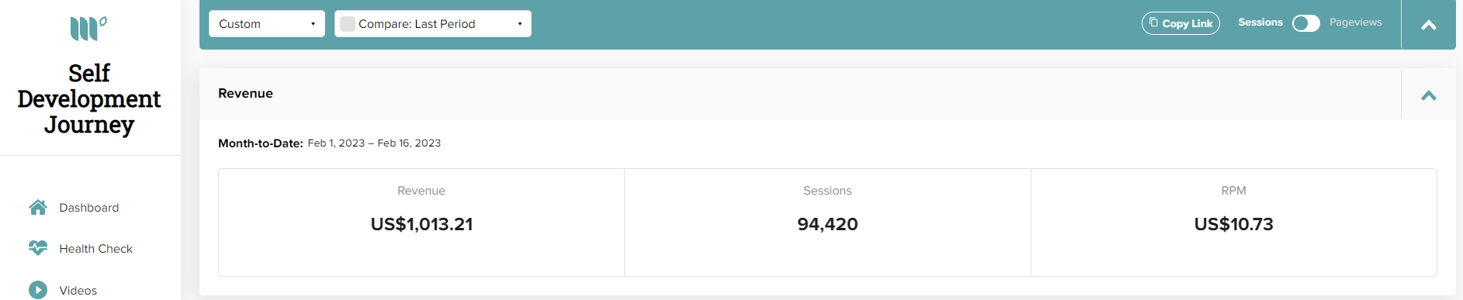The image size is (1463, 300).
Task: Click the Self Development Journey site title
Action: coord(89,98)
